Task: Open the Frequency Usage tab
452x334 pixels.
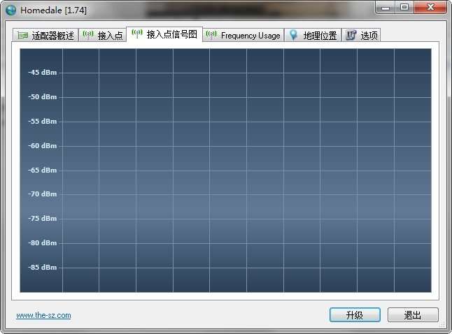Action: pyautogui.click(x=243, y=36)
